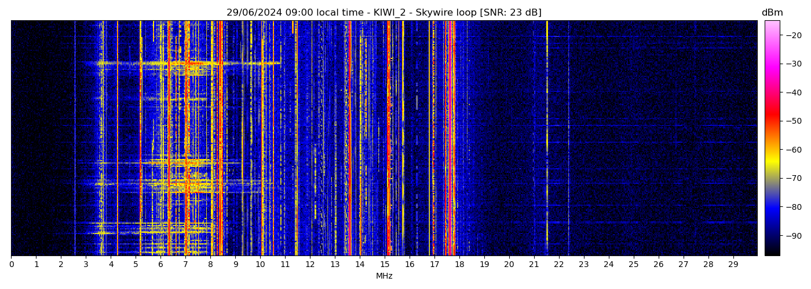The image size is (811, 289).
Task: Click the spectrogram title text
Action: (383, 13)
